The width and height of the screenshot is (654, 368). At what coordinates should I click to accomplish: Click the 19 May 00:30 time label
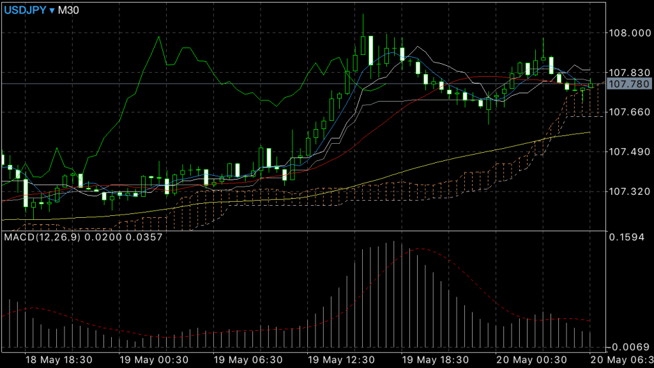tap(154, 360)
